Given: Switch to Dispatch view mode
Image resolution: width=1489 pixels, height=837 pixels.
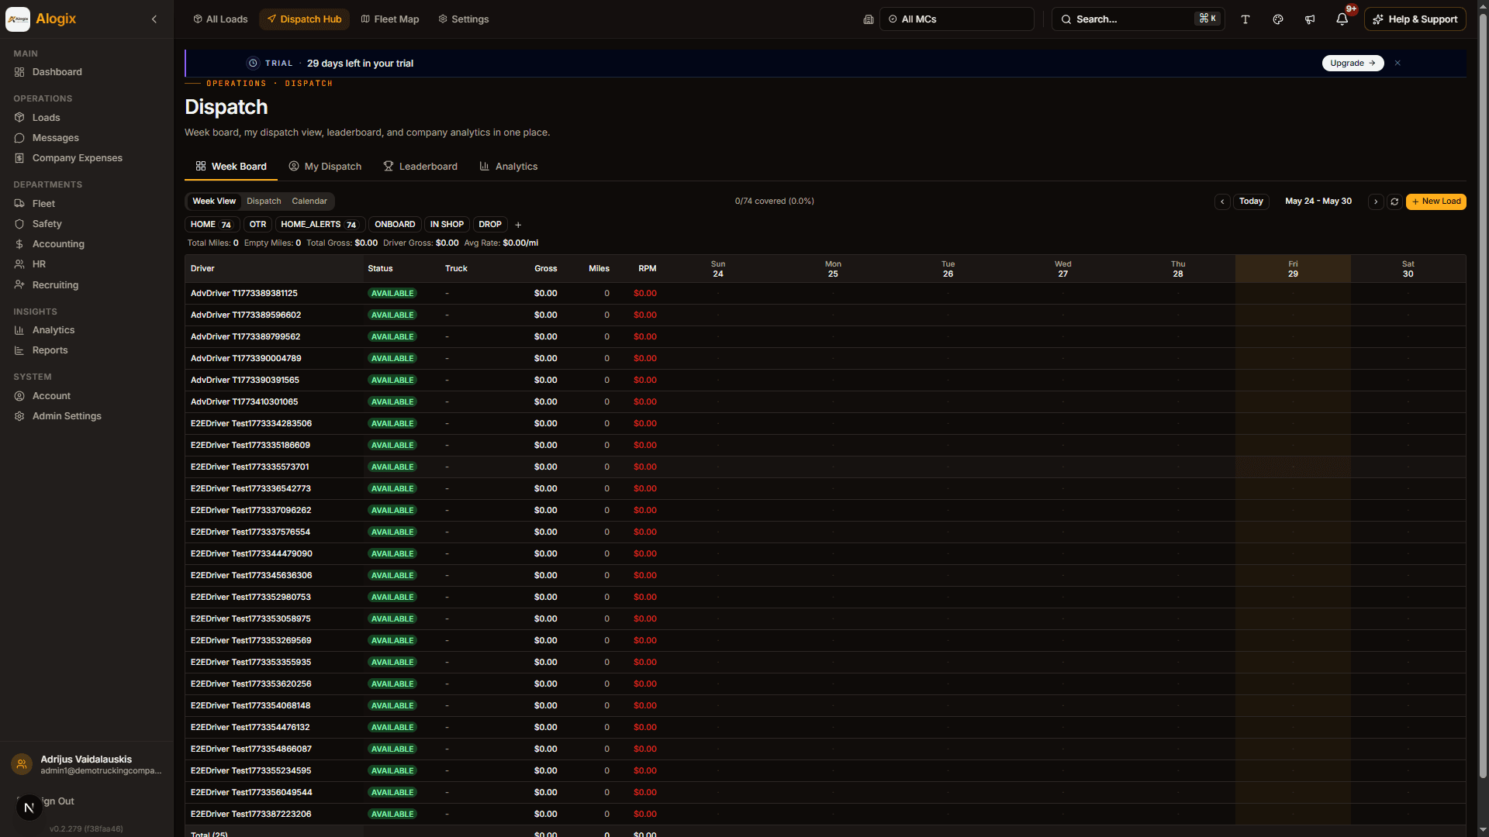Looking at the screenshot, I should coord(264,201).
